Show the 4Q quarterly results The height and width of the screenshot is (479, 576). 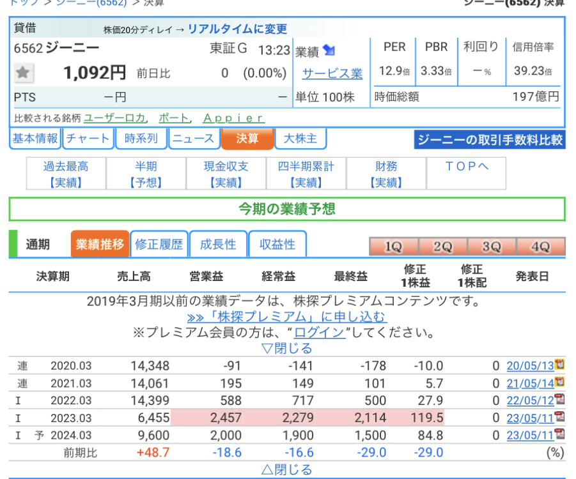pyautogui.click(x=541, y=247)
